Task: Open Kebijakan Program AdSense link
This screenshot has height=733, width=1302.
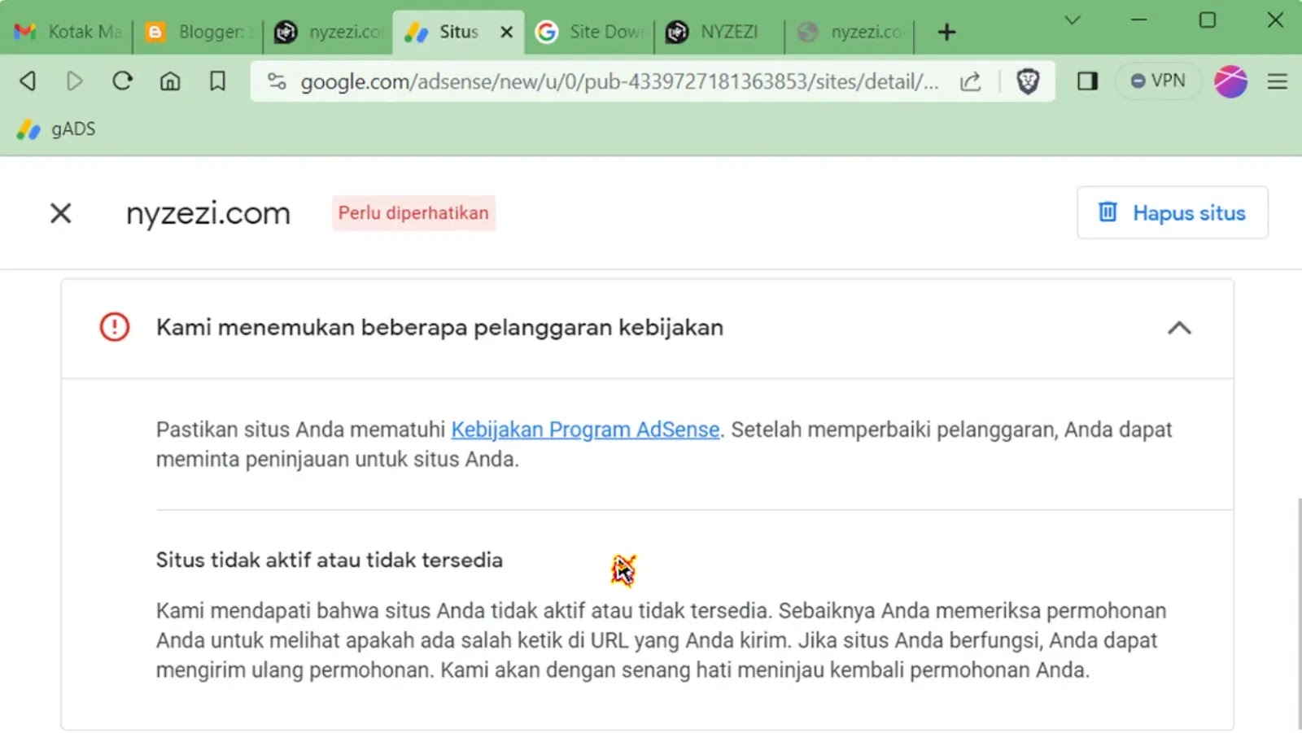Action: (585, 430)
